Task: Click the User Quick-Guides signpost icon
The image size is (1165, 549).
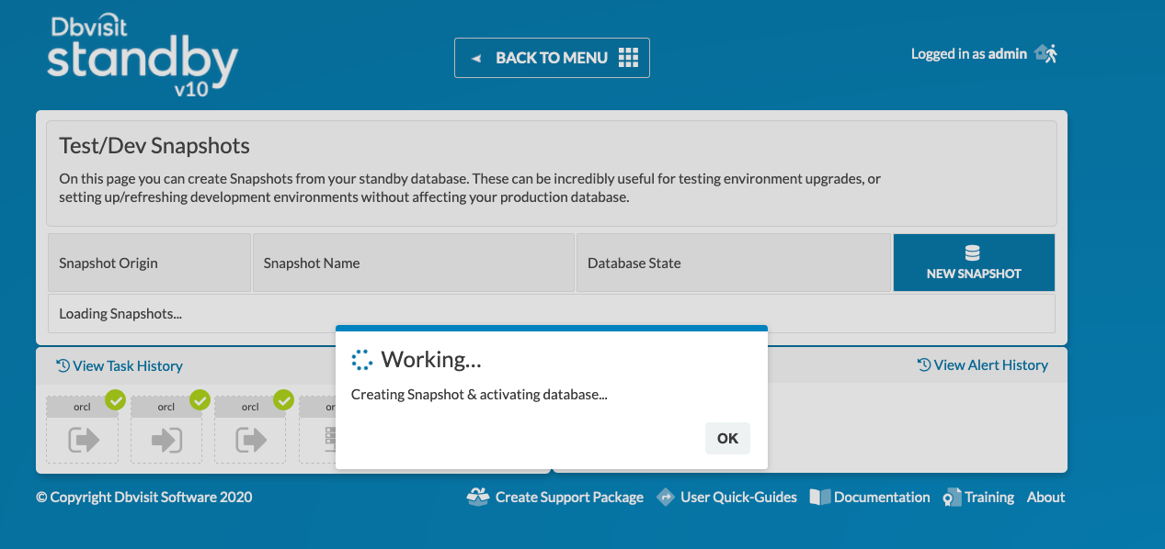Action: click(666, 497)
